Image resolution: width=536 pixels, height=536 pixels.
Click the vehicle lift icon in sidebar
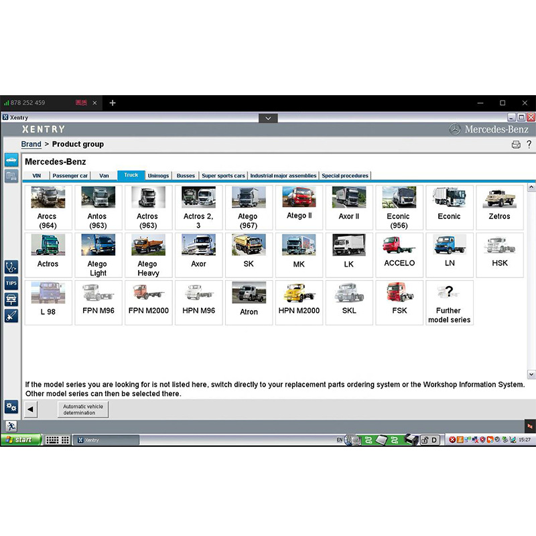pos(11,299)
